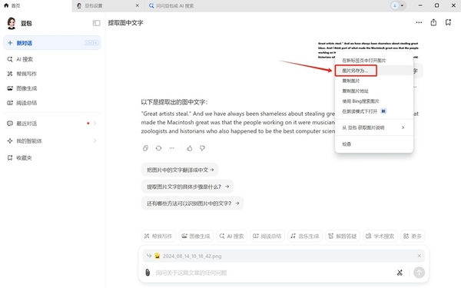
Task: Choose 复制图片 from the context menu
Action: pyautogui.click(x=351, y=81)
